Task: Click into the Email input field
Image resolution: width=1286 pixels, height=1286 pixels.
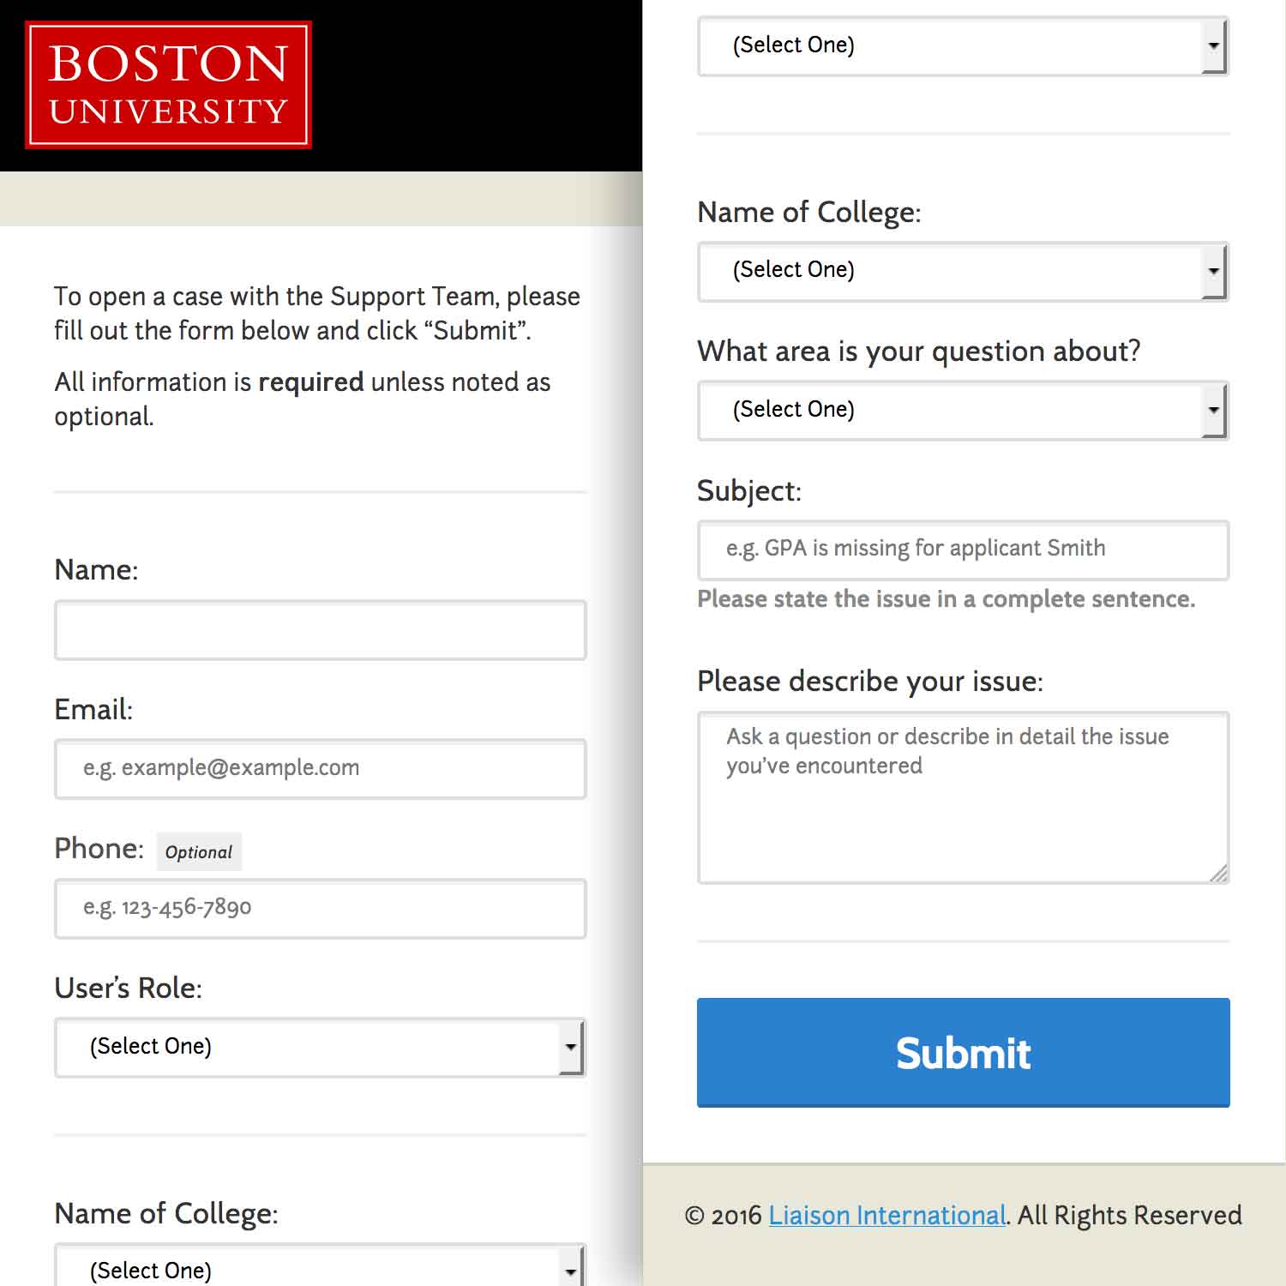Action: point(320,769)
